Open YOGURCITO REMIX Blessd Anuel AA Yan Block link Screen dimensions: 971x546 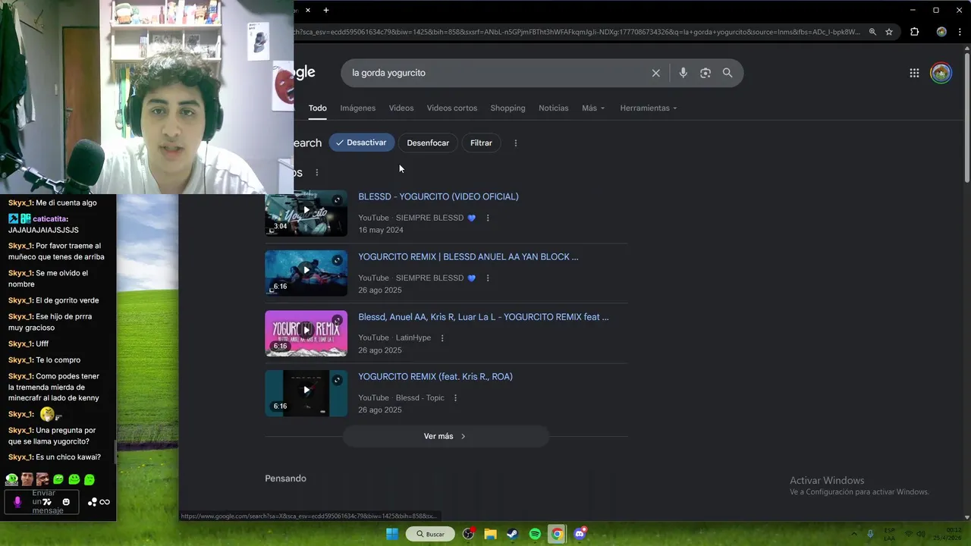click(468, 256)
